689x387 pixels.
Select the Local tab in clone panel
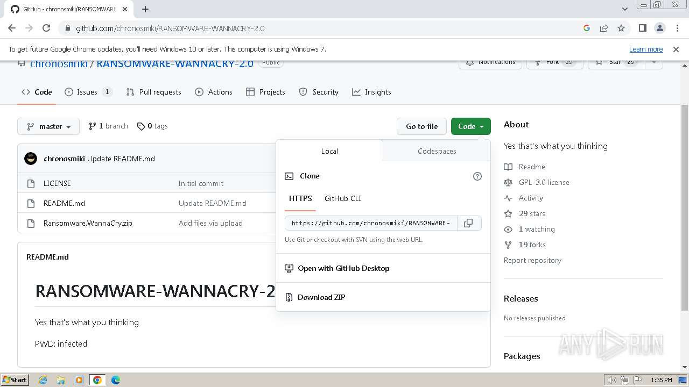pyautogui.click(x=329, y=151)
